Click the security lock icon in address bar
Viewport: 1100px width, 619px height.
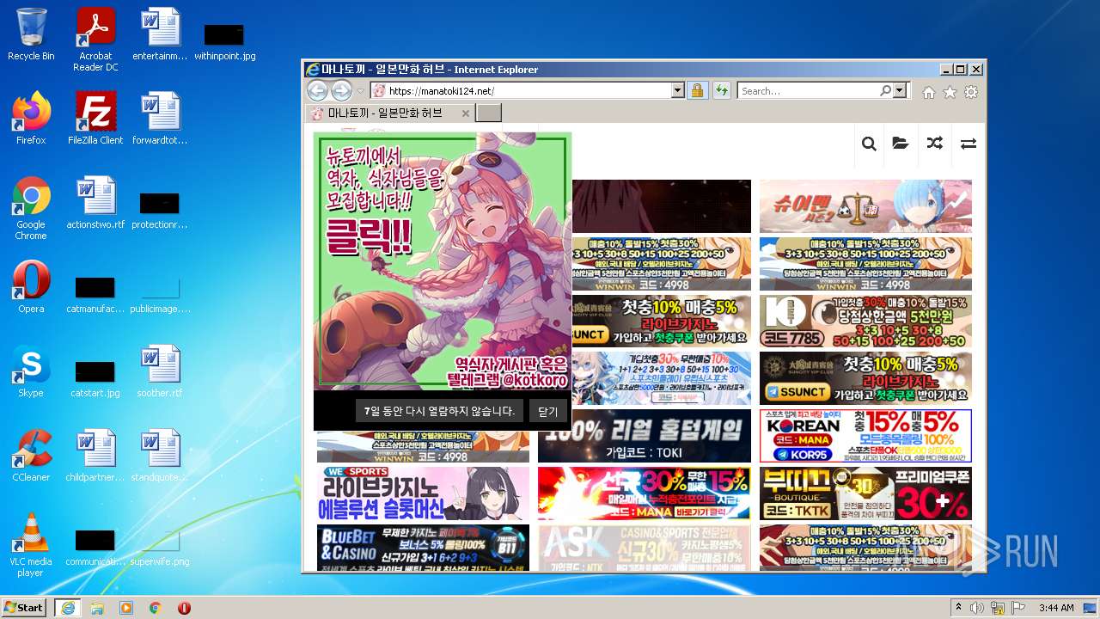point(697,90)
